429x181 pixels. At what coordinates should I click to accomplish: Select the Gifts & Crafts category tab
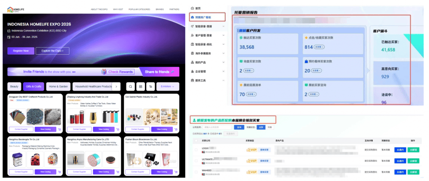point(33,87)
